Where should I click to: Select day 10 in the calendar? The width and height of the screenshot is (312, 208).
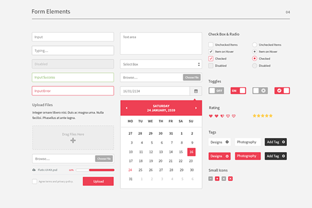pyautogui.click(x=131, y=152)
